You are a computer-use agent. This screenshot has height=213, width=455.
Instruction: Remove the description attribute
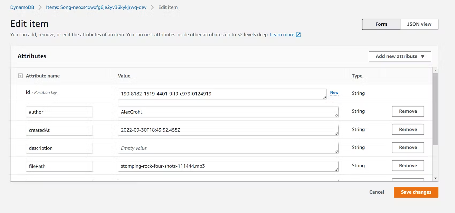[408, 148]
